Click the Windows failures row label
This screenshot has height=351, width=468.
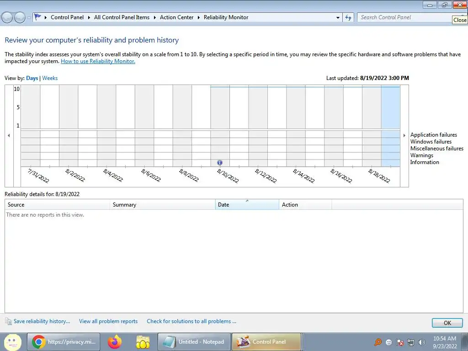431,142
